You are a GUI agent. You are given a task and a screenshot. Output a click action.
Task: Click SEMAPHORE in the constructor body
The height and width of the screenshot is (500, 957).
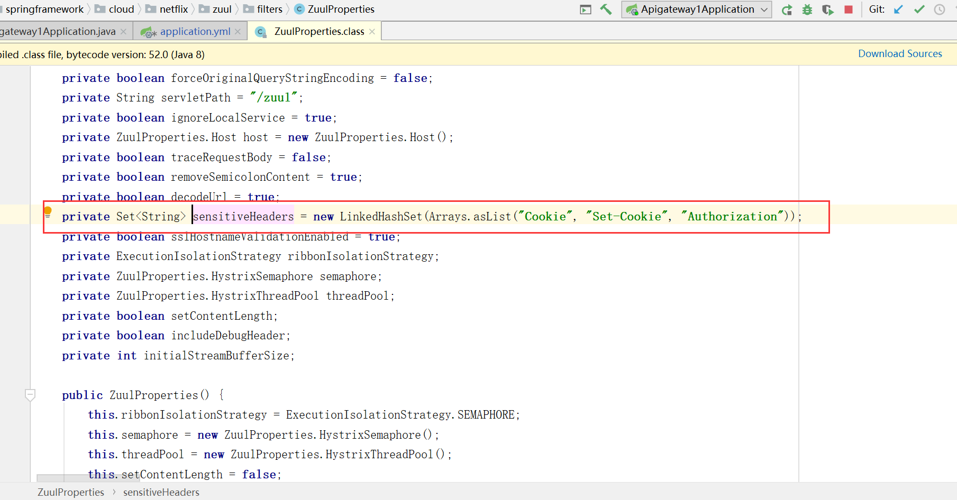[x=486, y=415]
